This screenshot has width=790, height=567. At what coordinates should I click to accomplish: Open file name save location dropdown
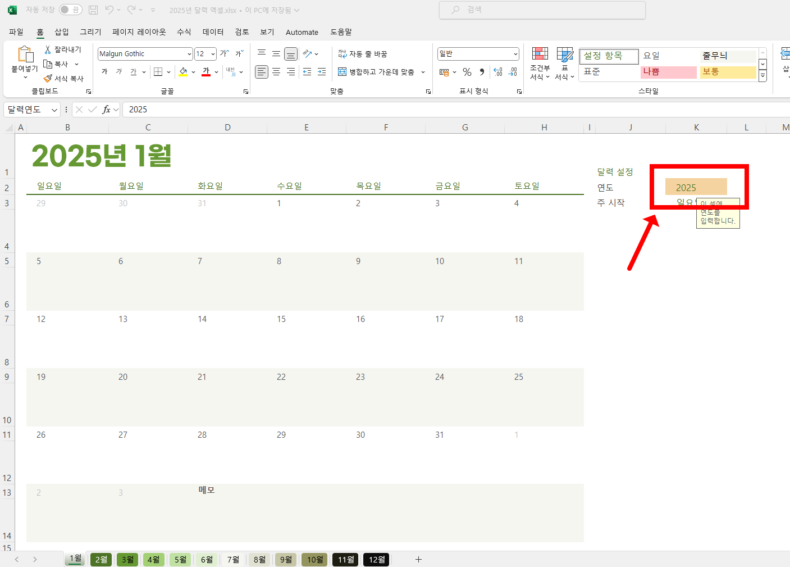tap(296, 10)
